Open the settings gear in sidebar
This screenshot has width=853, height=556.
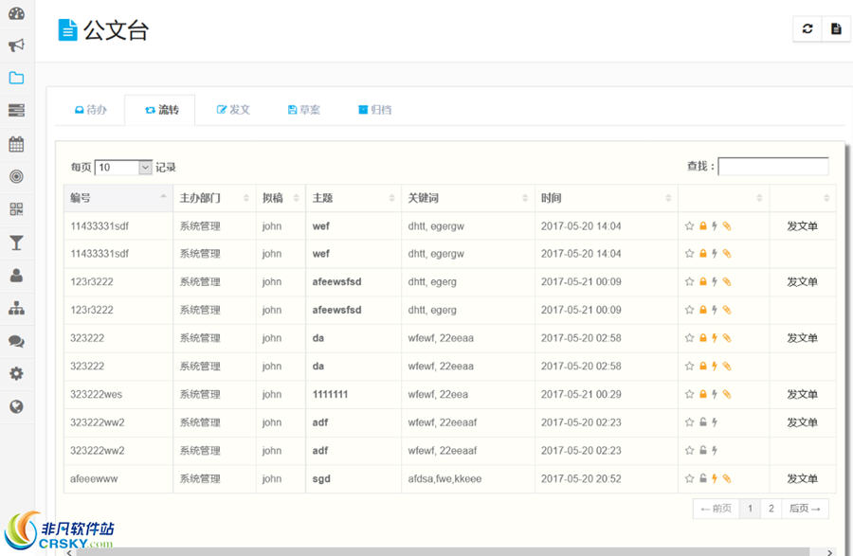15,373
